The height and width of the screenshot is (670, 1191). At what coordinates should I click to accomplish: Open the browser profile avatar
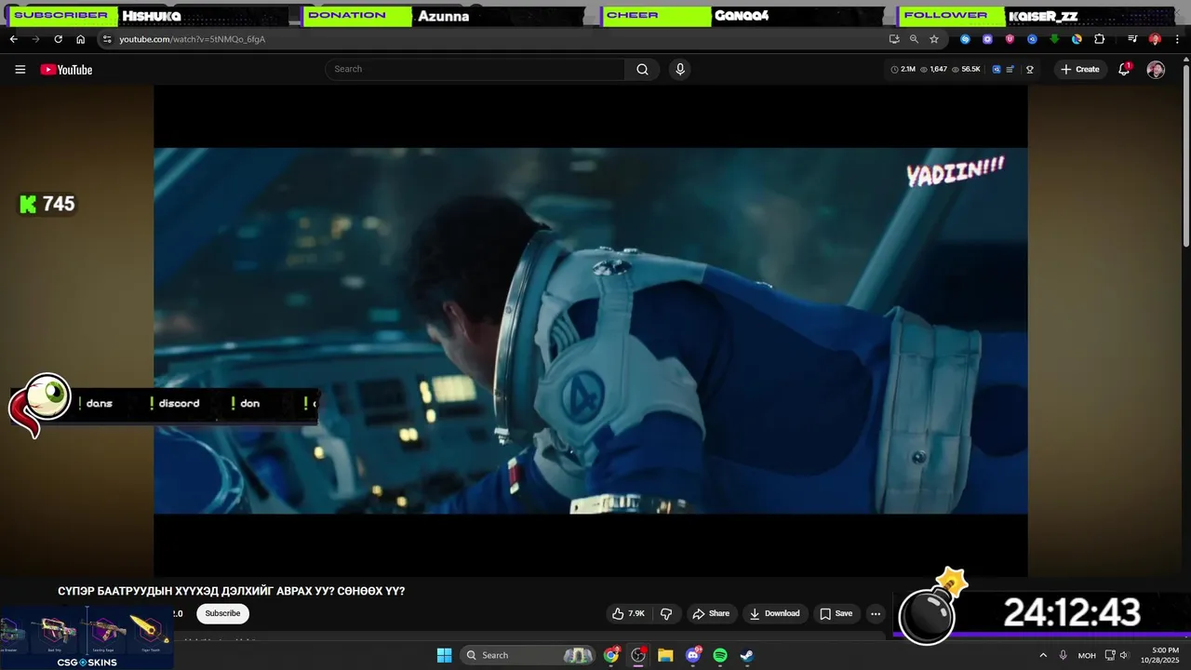tap(1155, 39)
